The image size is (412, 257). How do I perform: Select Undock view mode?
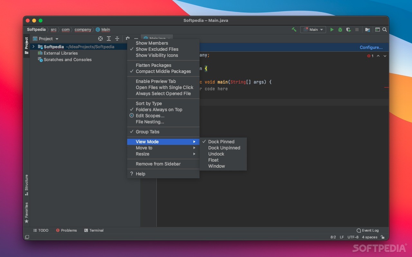pos(223,154)
